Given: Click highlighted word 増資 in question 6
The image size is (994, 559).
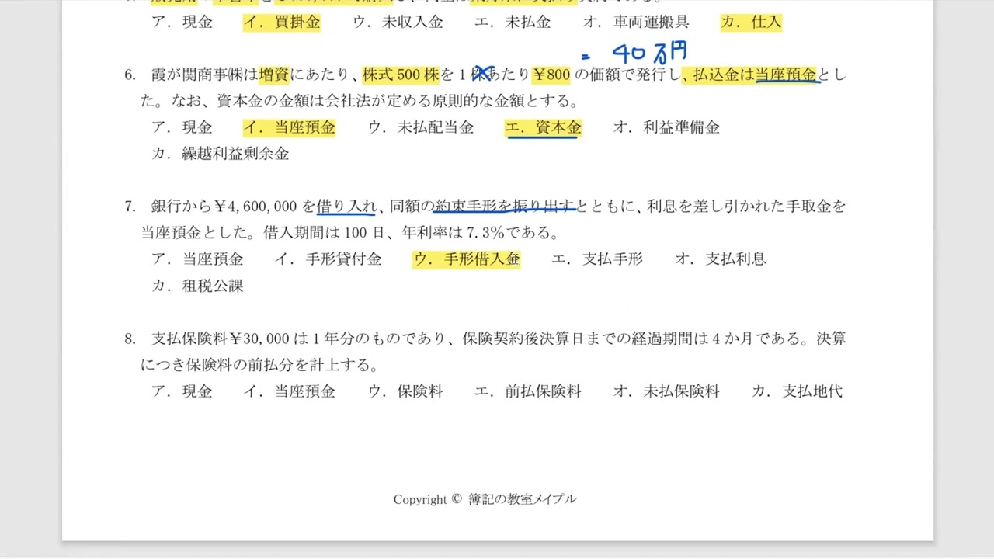Looking at the screenshot, I should 274,75.
